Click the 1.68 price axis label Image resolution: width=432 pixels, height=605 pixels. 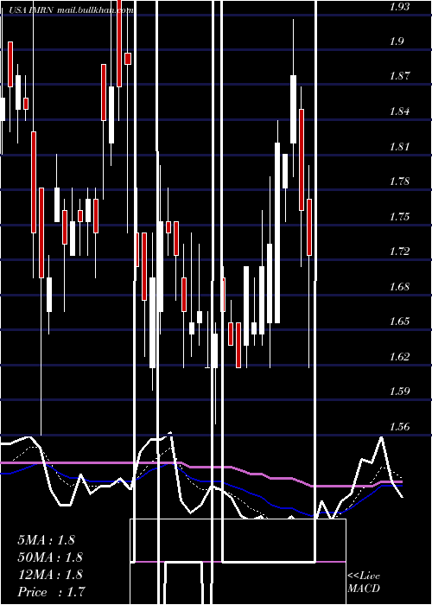click(399, 287)
